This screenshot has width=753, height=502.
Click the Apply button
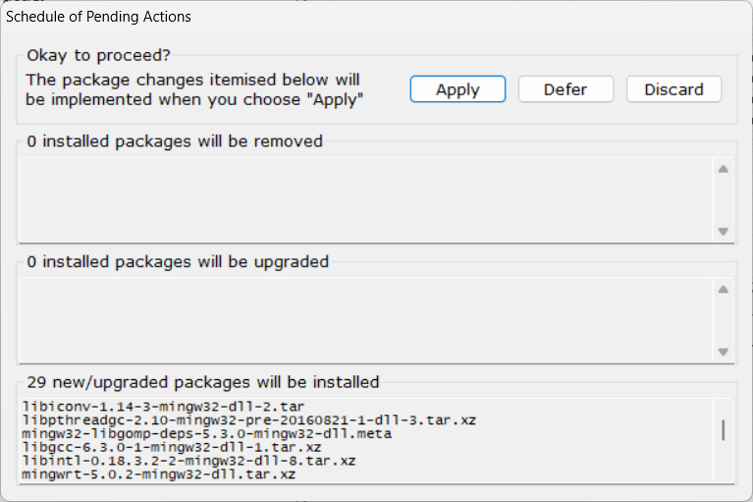(457, 89)
